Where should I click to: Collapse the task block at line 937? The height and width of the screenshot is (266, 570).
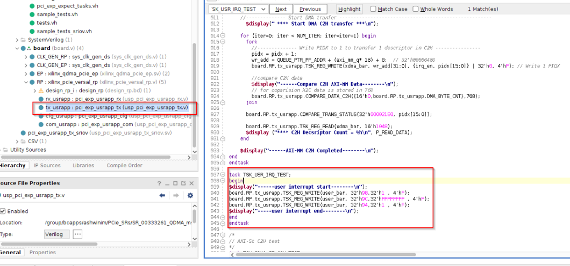tap(223, 175)
